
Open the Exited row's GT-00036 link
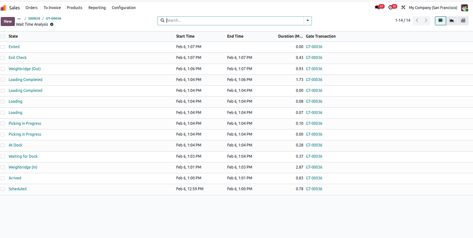pos(314,47)
